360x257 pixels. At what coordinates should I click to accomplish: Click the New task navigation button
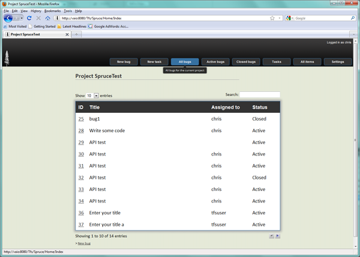tap(154, 62)
